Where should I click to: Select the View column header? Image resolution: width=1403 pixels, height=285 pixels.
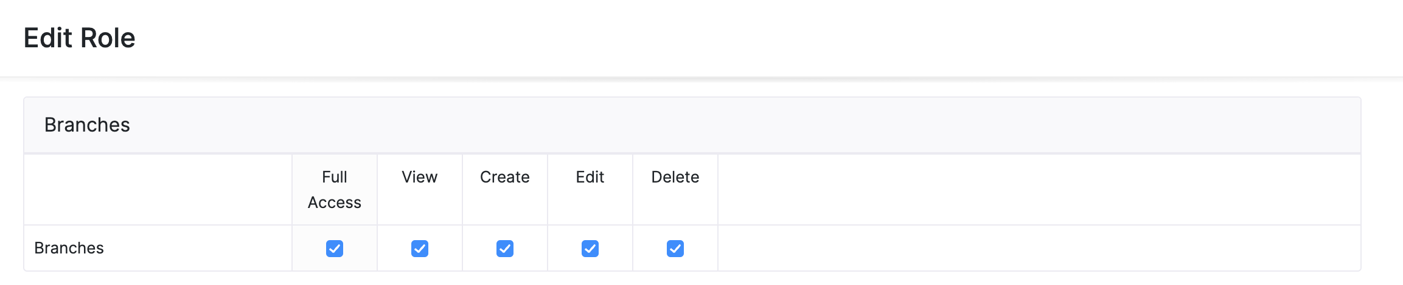pyautogui.click(x=420, y=177)
